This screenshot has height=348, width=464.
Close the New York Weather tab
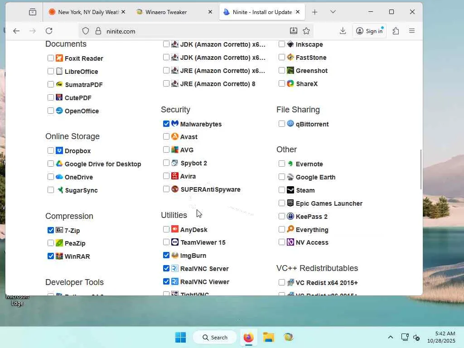(x=123, y=12)
